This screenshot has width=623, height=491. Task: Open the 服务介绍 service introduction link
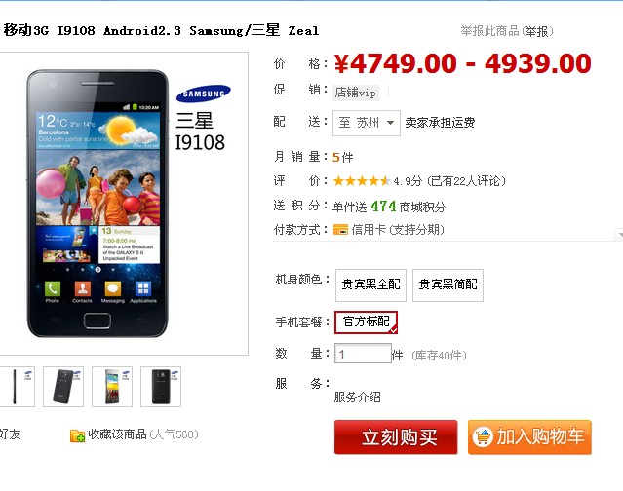point(357,397)
